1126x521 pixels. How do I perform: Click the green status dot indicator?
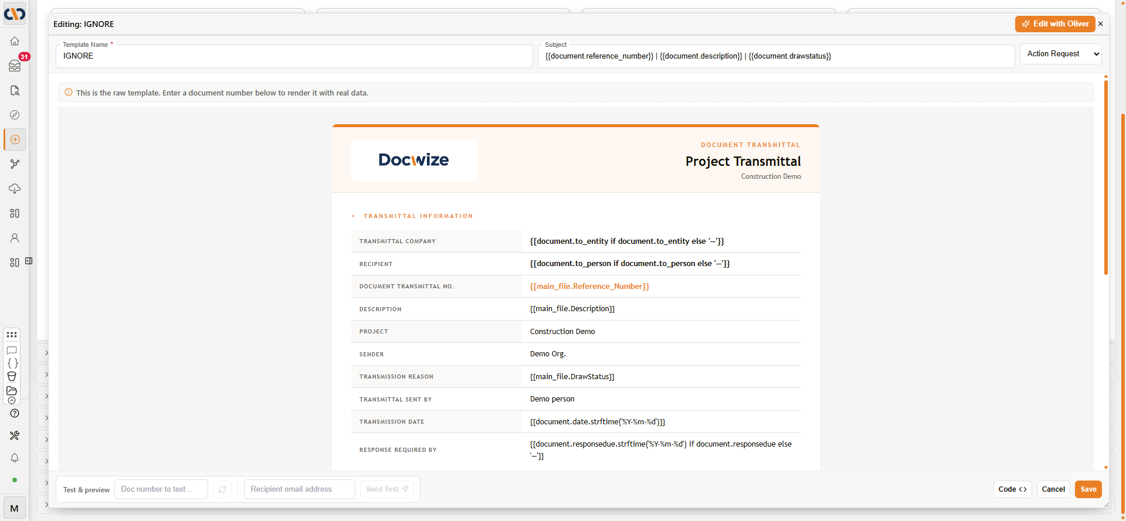(15, 480)
